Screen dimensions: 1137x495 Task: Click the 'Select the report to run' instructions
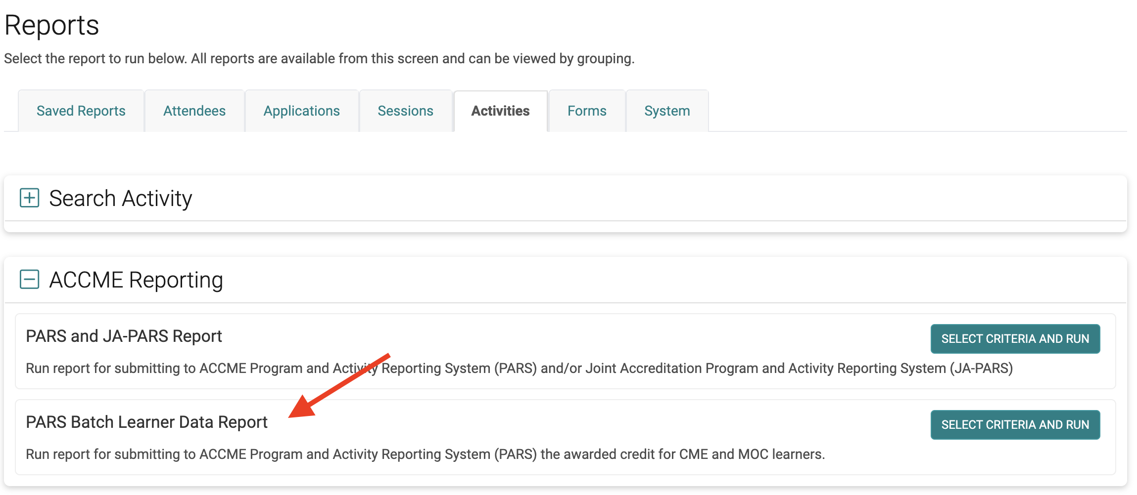pos(319,59)
